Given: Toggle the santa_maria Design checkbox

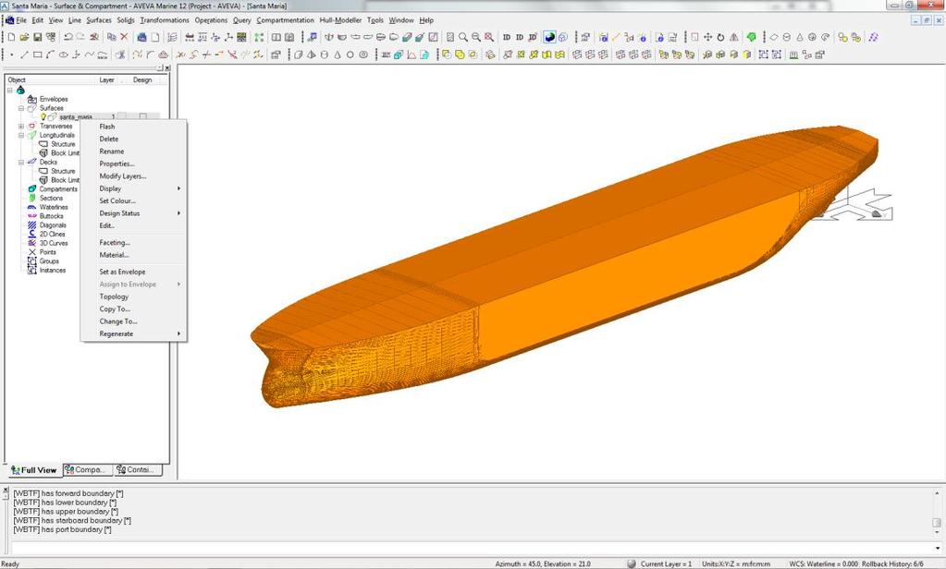Looking at the screenshot, I should coord(143,117).
